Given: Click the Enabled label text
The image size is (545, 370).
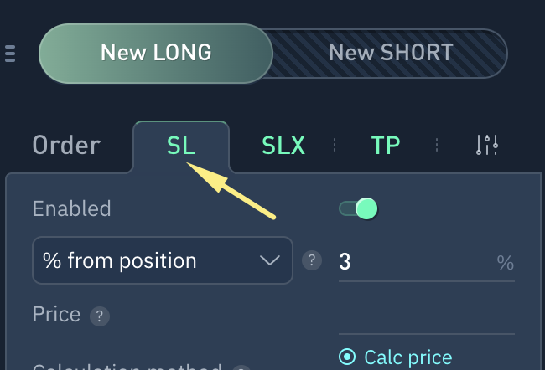Looking at the screenshot, I should coord(71,208).
